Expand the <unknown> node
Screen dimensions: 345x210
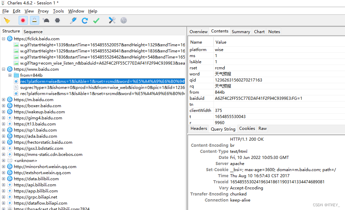point(3,161)
